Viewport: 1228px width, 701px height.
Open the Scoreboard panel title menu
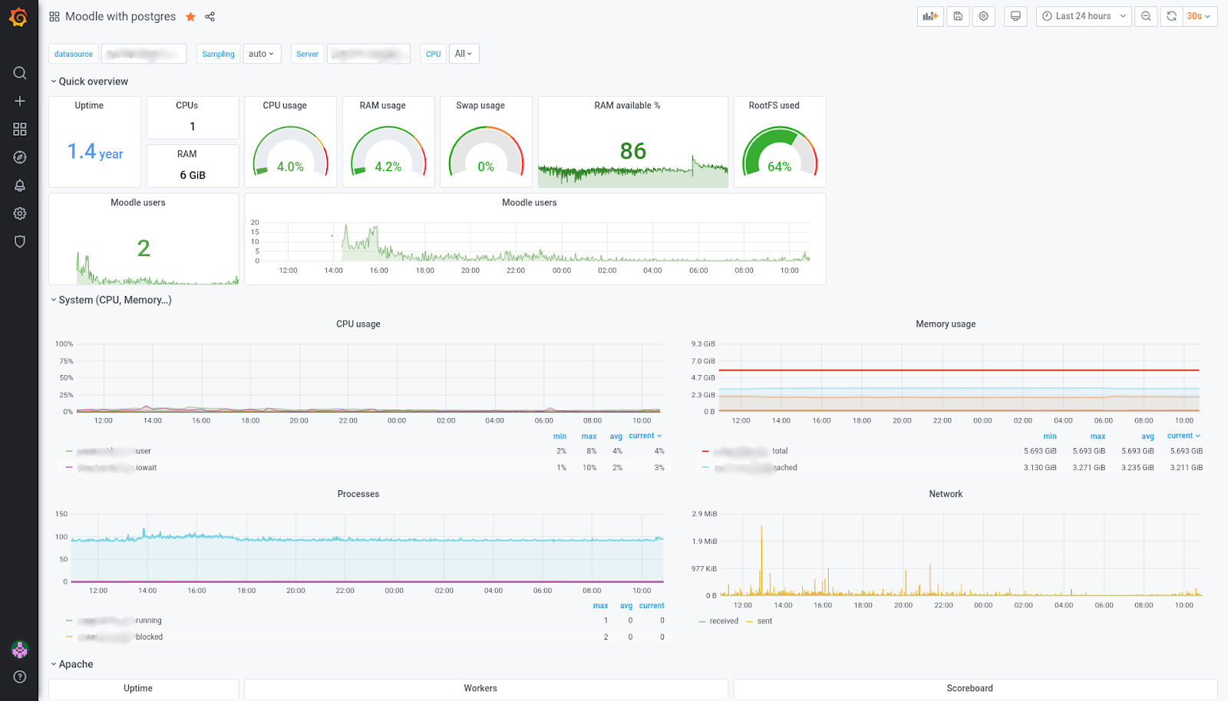(969, 689)
